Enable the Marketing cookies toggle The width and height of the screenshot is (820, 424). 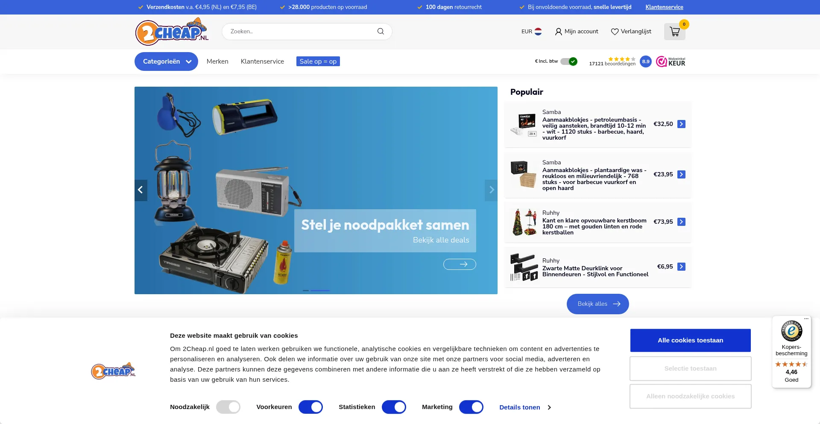471,407
